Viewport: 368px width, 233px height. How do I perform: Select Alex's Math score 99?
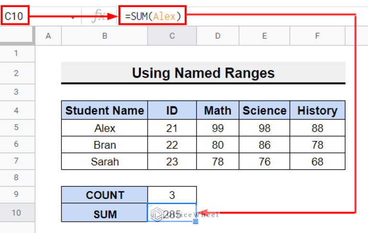pyautogui.click(x=218, y=128)
